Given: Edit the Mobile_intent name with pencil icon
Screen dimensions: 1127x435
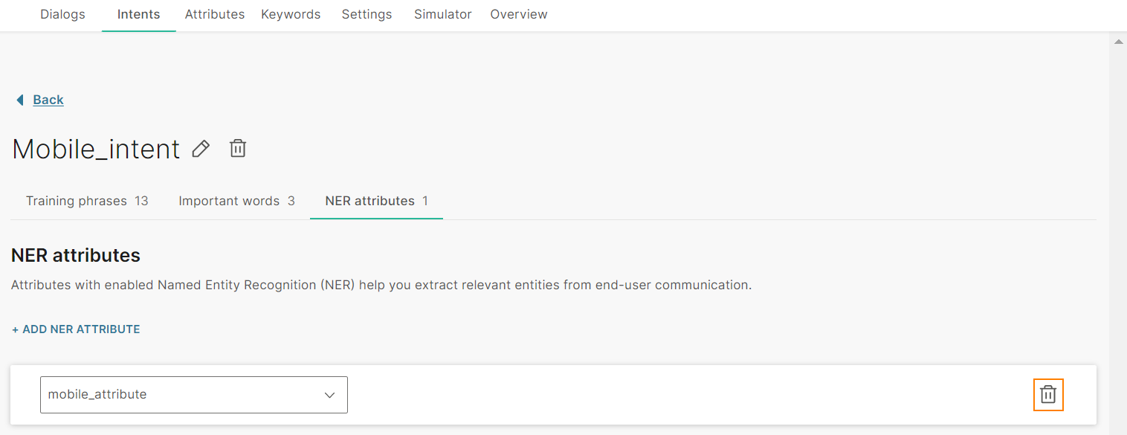Looking at the screenshot, I should pos(201,149).
